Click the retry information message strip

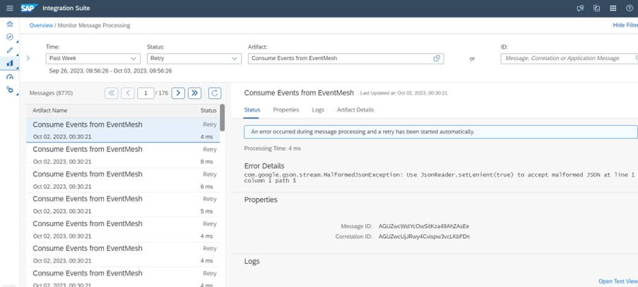pyautogui.click(x=441, y=132)
